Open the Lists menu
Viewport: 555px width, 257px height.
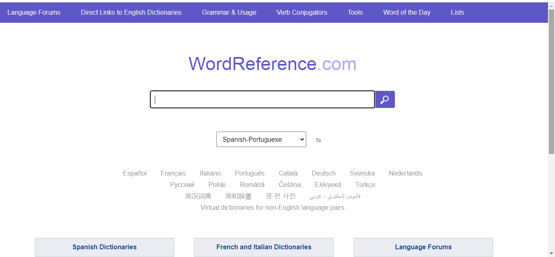457,12
